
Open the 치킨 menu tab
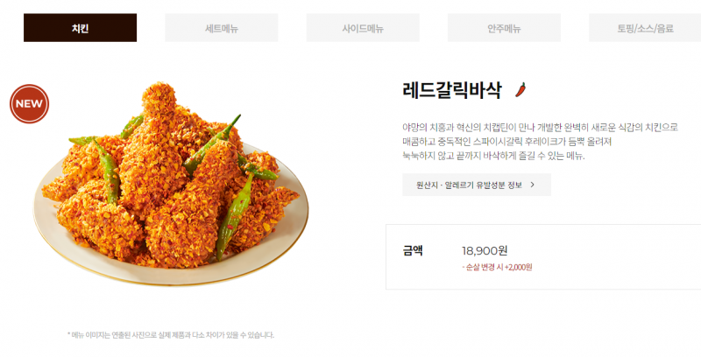coord(80,28)
